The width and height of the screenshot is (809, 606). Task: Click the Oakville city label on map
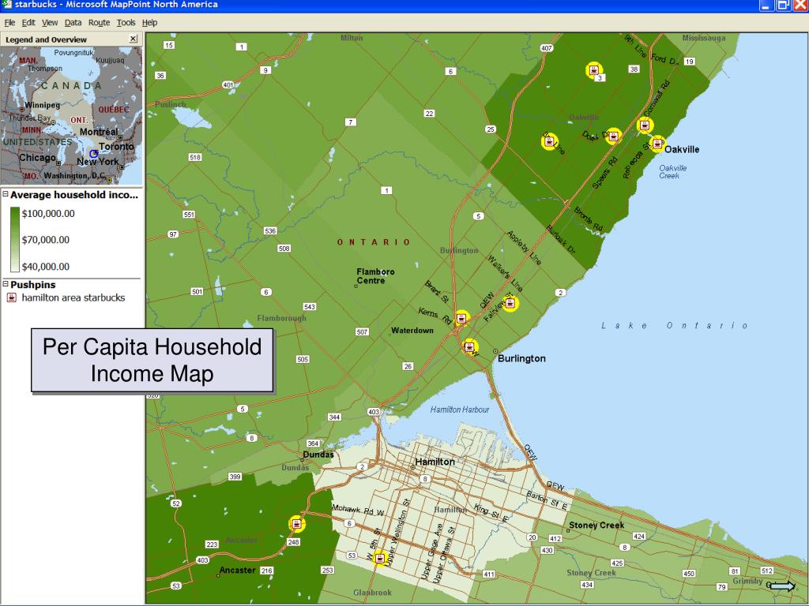(682, 149)
